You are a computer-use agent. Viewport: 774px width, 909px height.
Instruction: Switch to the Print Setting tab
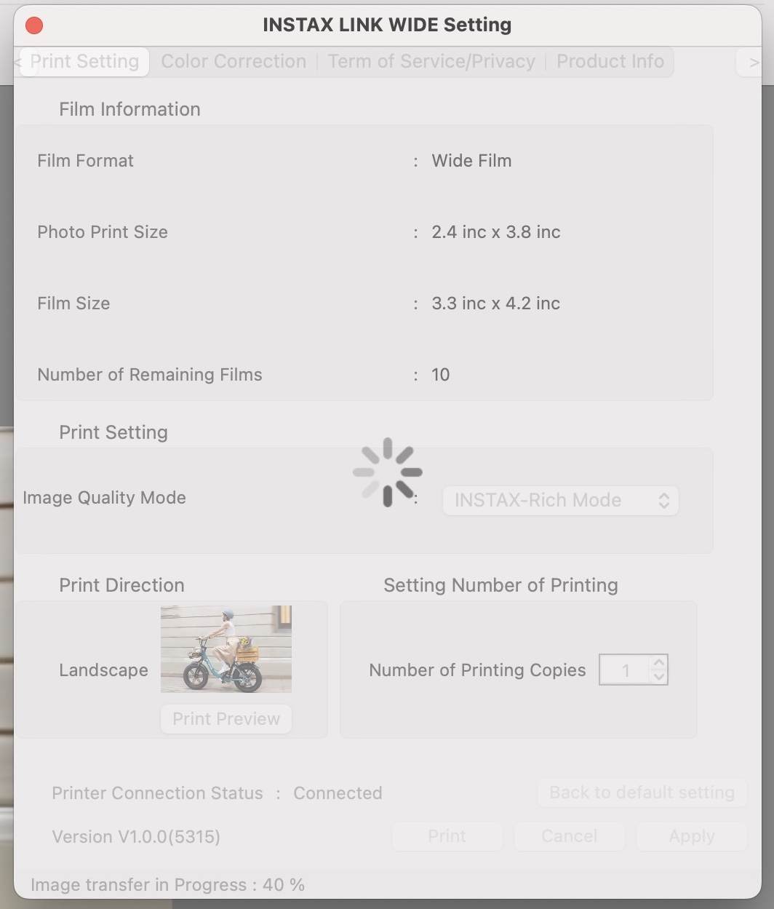pos(85,62)
